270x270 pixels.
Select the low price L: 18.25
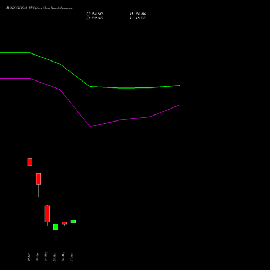(x=138, y=18)
